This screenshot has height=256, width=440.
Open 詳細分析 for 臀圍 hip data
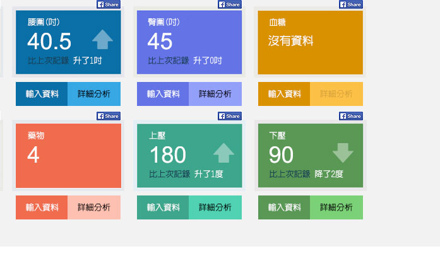[x=215, y=94]
